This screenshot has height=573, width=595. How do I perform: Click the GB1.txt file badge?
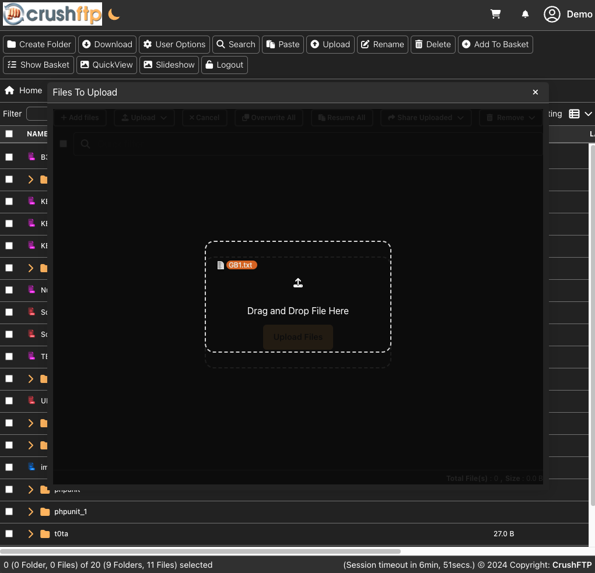(242, 265)
